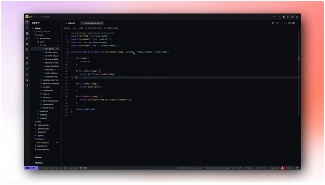Open editor More Actions ellipsis

click(x=298, y=23)
